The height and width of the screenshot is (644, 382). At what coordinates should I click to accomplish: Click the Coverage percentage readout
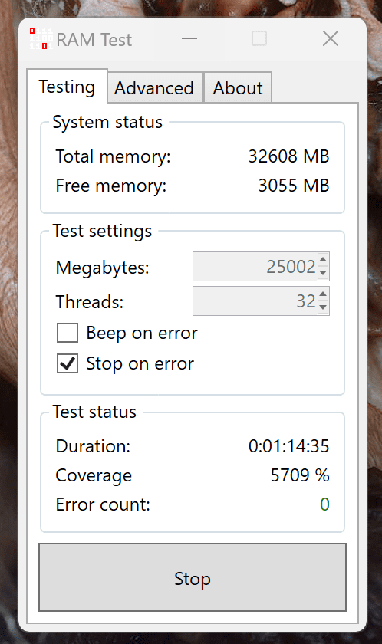[x=300, y=475]
